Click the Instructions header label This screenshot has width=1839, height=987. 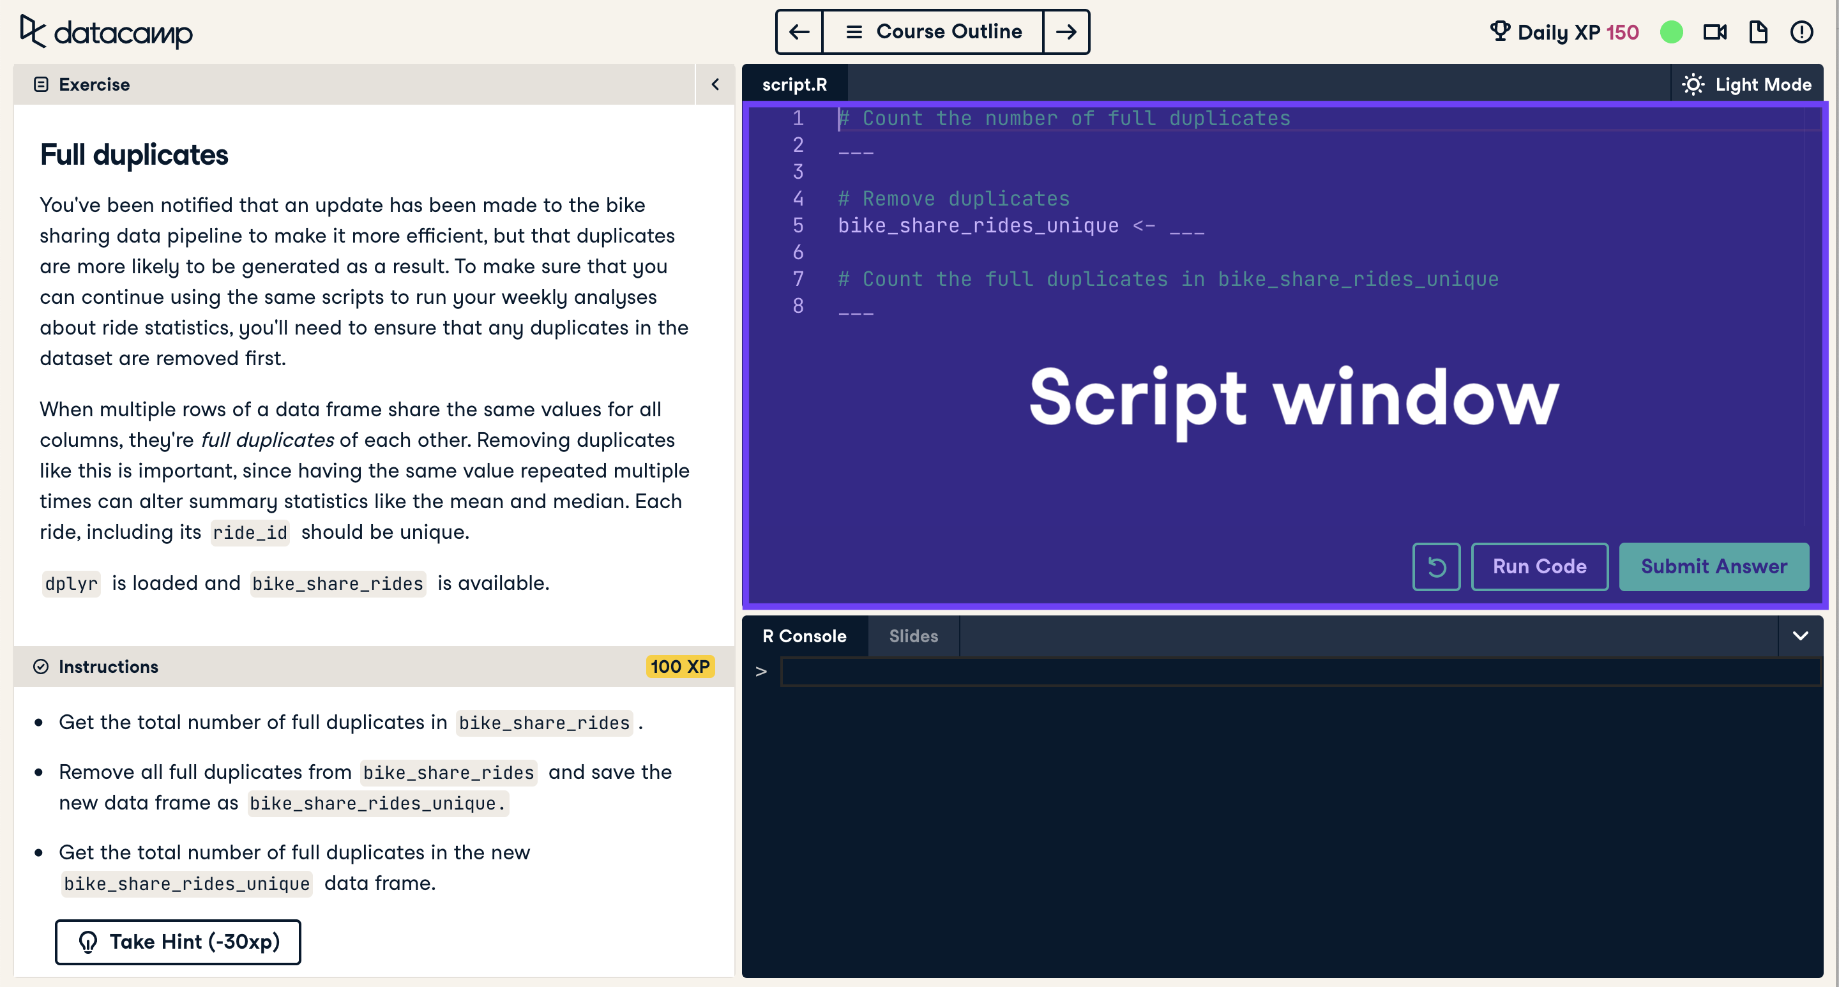pyautogui.click(x=109, y=667)
